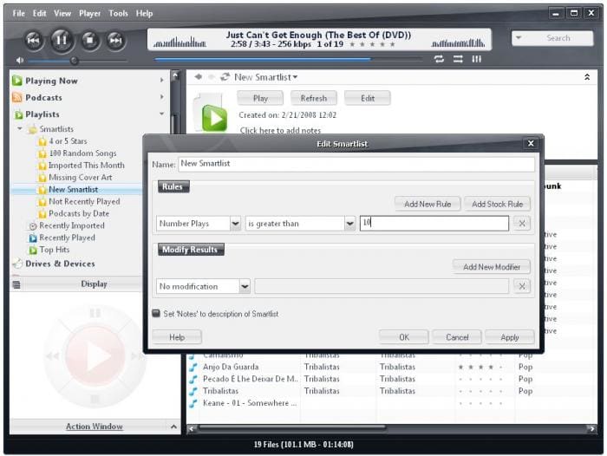This screenshot has height=456, width=607.
Task: Collapse the header with double chevron
Action: pyautogui.click(x=587, y=77)
